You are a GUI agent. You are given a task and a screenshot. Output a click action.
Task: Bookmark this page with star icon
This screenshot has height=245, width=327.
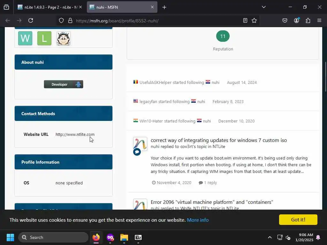point(254,20)
